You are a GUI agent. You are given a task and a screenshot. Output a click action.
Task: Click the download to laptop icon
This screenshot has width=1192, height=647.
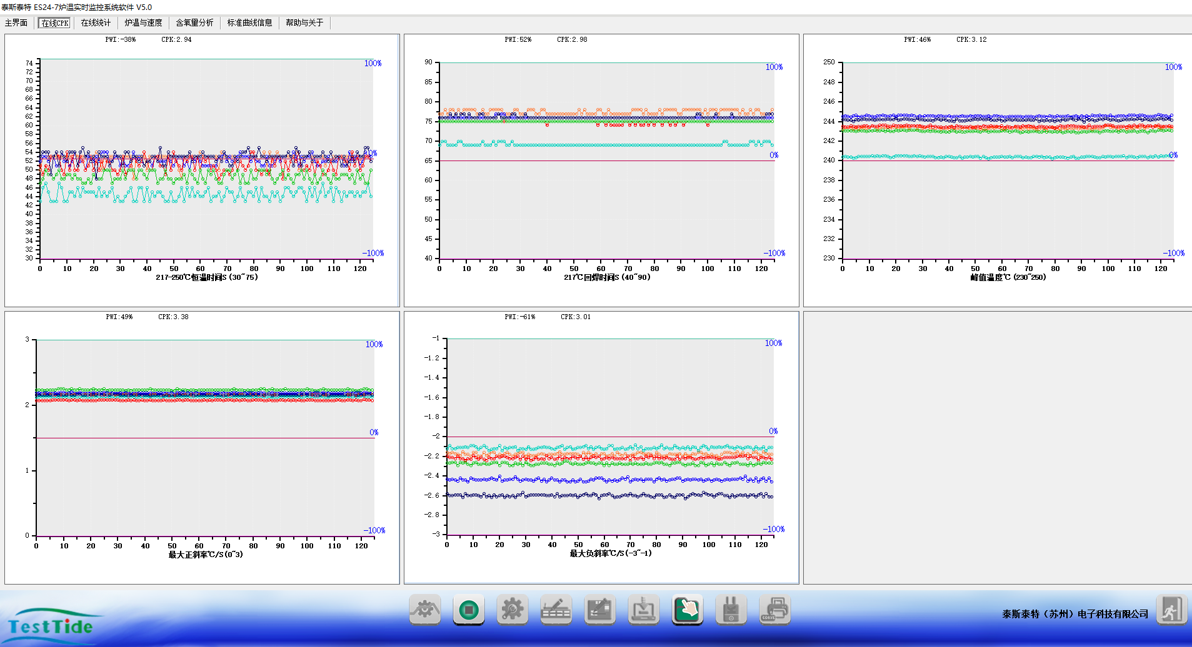(x=643, y=610)
